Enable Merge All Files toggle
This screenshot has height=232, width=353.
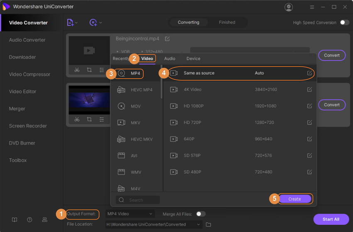(201, 214)
